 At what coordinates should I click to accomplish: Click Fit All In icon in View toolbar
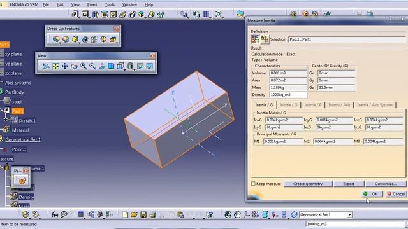click(55, 66)
